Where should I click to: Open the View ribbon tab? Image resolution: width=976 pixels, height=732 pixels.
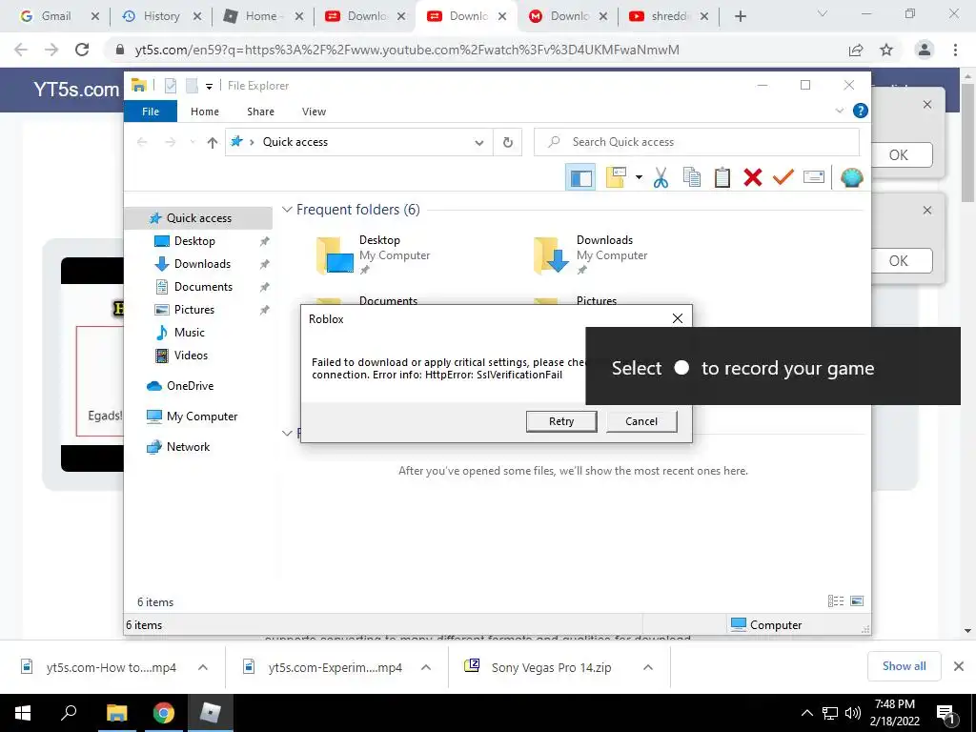tap(314, 112)
